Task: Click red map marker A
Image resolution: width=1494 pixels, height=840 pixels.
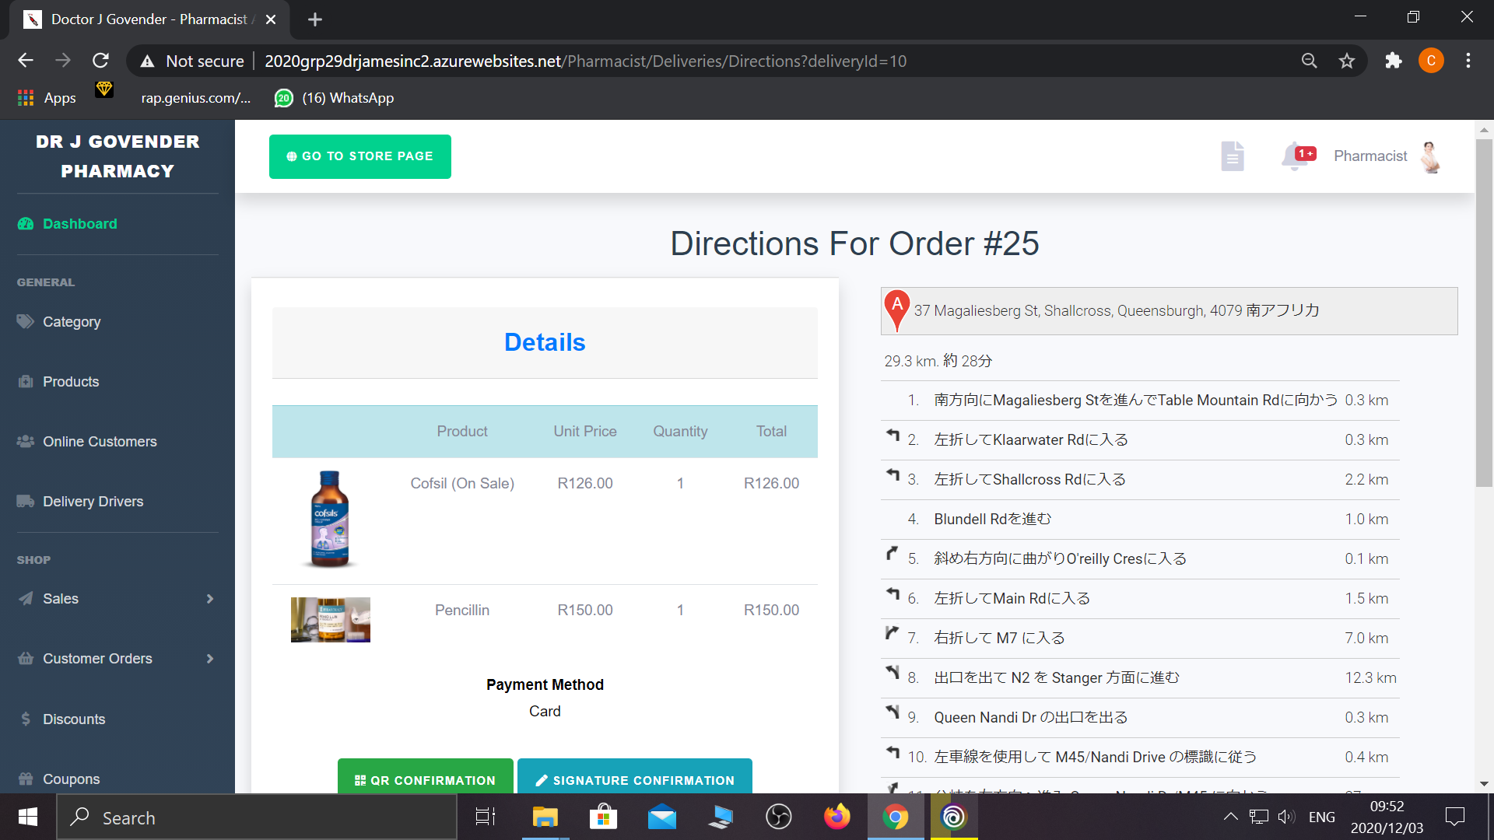Action: point(897,310)
